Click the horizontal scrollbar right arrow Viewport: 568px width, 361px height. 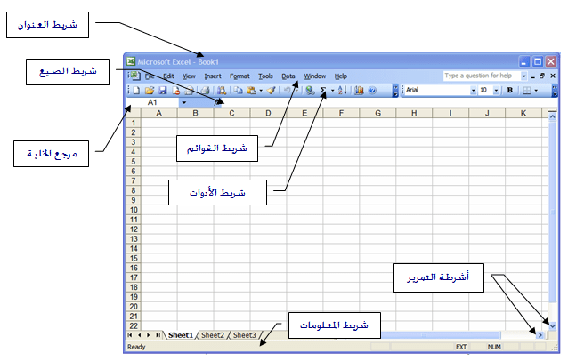(x=540, y=335)
